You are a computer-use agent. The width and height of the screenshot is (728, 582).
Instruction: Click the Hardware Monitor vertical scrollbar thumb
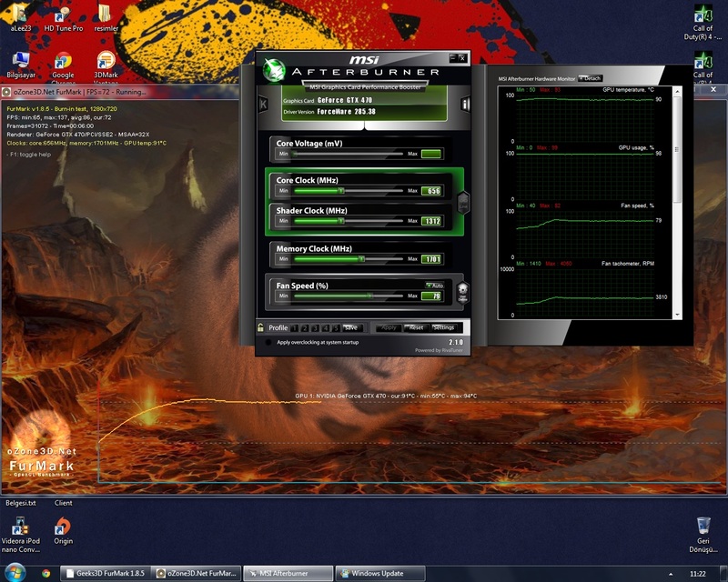(677, 149)
